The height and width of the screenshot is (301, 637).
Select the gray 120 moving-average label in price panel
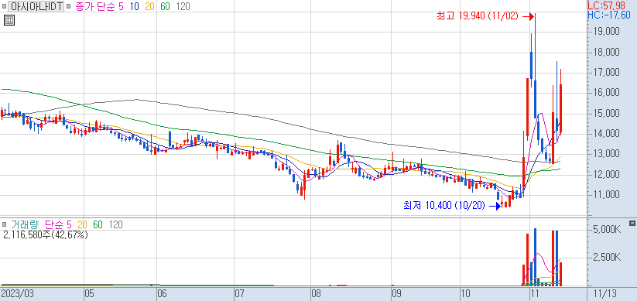tap(183, 6)
